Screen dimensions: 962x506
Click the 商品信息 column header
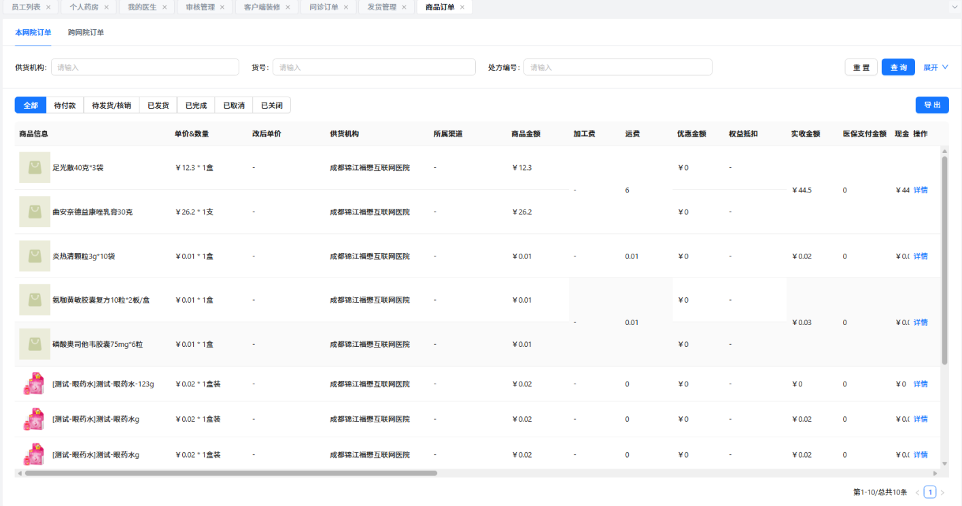[33, 134]
